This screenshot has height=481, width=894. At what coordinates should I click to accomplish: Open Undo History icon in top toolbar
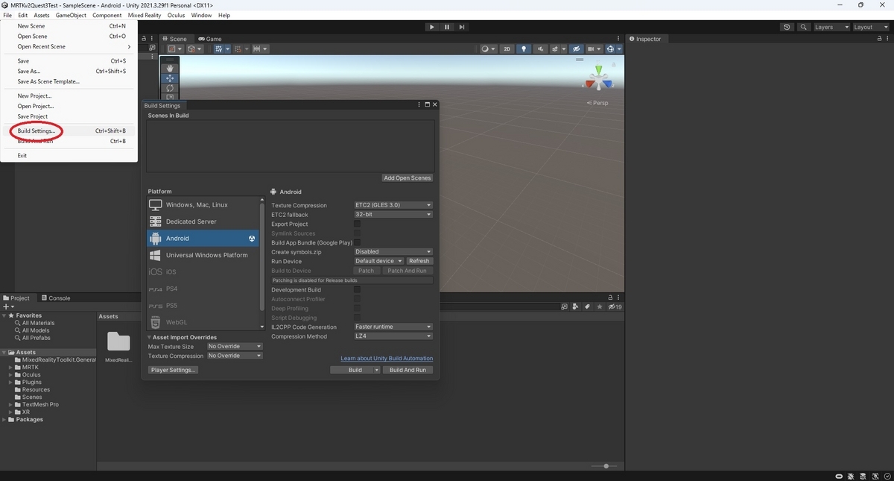(x=787, y=27)
